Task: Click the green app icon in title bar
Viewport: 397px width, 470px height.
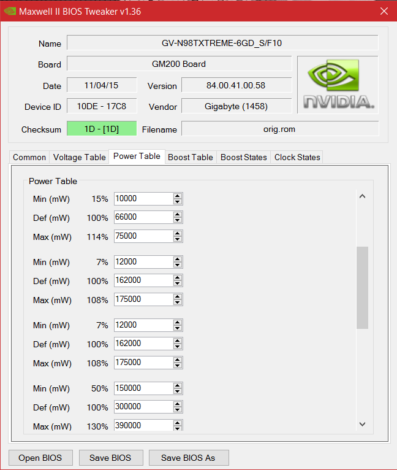Action: click(x=10, y=12)
